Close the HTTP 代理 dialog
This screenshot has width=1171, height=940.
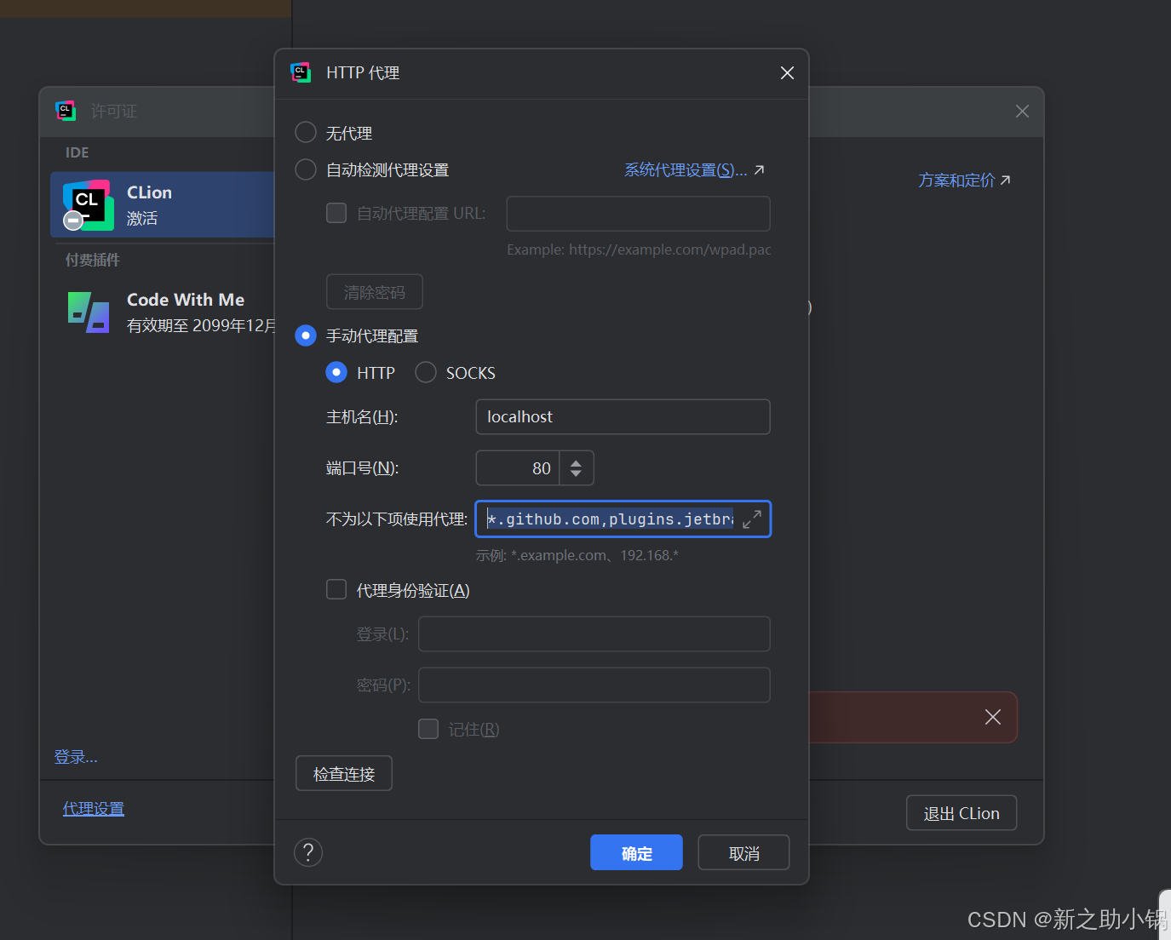(787, 73)
